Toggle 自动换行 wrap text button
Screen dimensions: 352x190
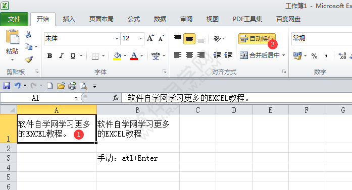coord(257,39)
